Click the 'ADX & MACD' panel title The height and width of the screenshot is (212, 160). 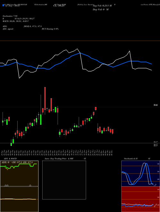point(10,159)
